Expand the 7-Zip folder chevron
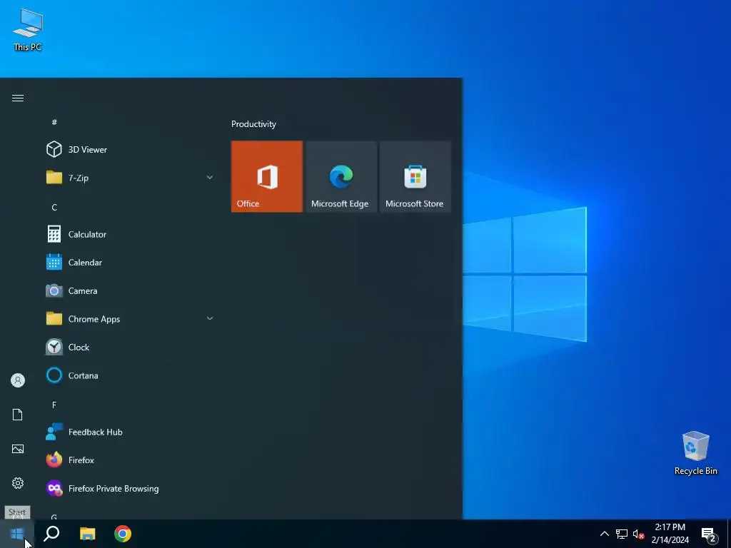The width and height of the screenshot is (731, 548). [210, 178]
